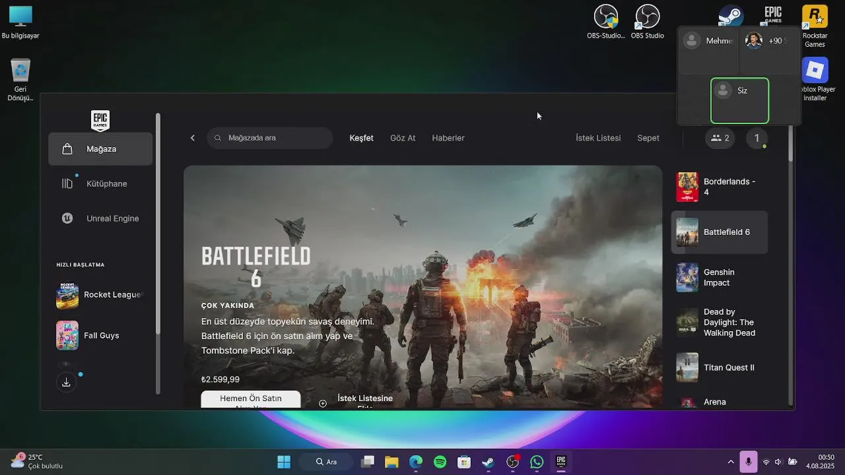
Task: Switch to the Haberler tab
Action: pyautogui.click(x=448, y=138)
